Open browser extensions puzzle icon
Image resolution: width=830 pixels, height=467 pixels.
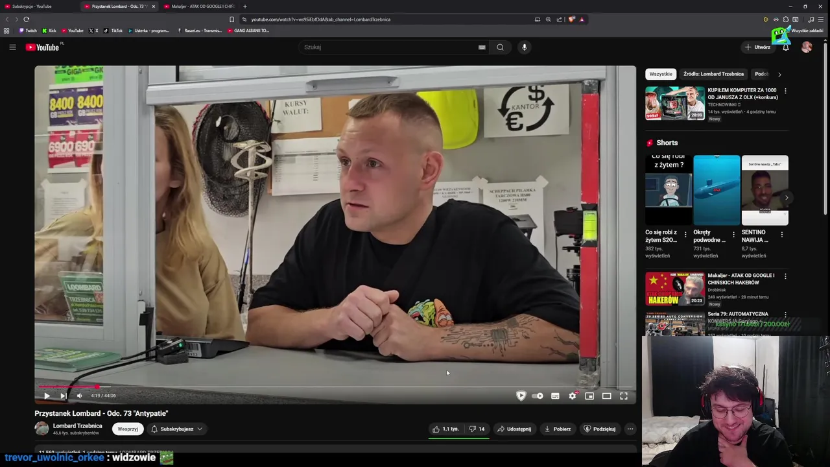tap(785, 19)
